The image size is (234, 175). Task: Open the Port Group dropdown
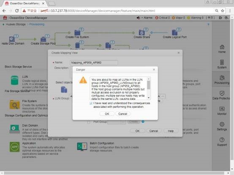117,122
